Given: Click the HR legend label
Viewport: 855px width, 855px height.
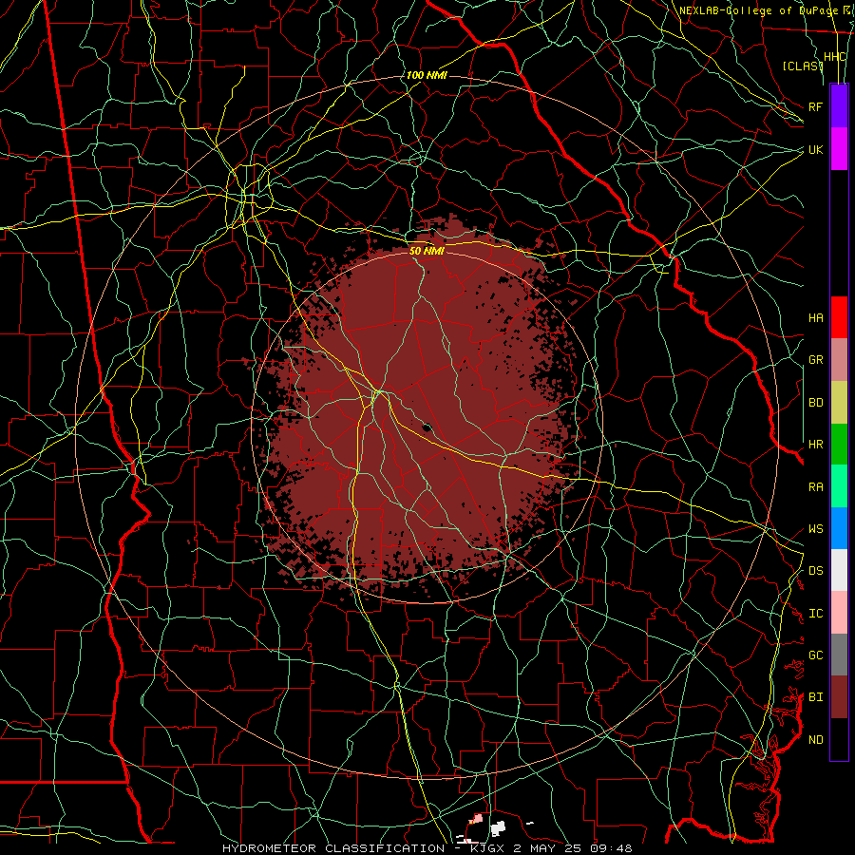Looking at the screenshot, I should (815, 445).
